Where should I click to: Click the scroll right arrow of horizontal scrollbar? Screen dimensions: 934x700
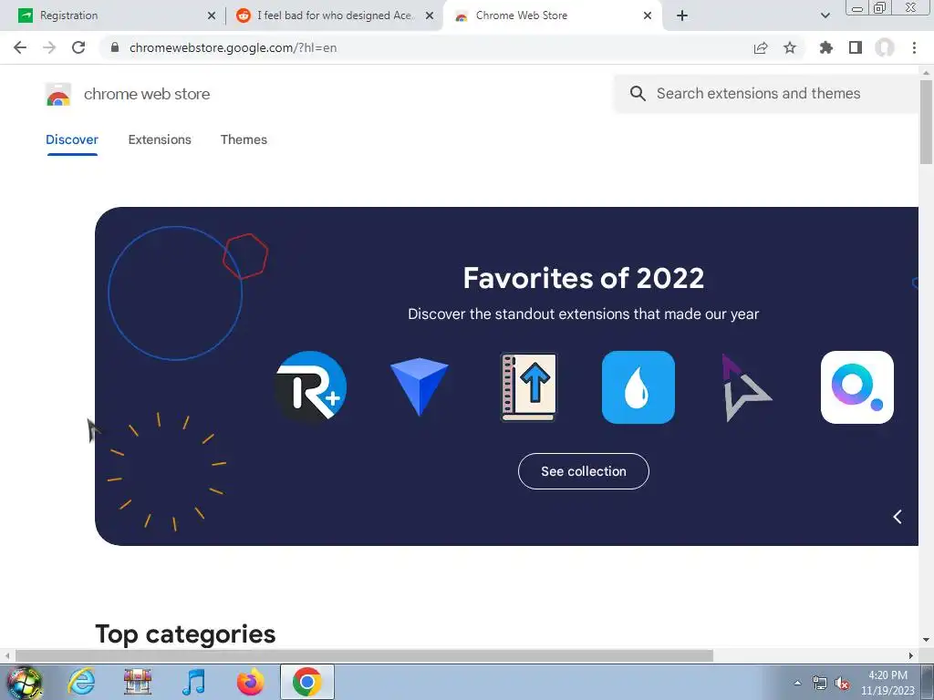(x=911, y=655)
